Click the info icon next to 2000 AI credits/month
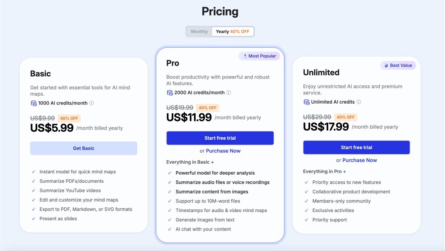 pos(229,93)
